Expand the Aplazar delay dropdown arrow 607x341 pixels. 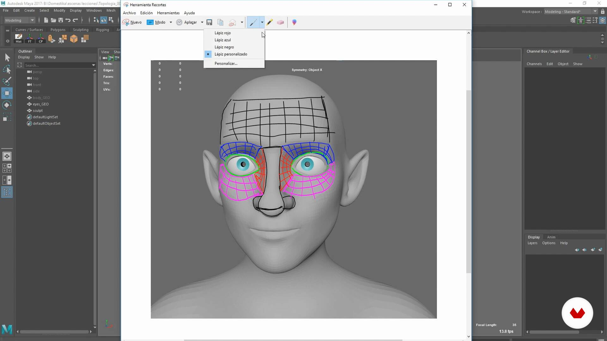pos(202,22)
